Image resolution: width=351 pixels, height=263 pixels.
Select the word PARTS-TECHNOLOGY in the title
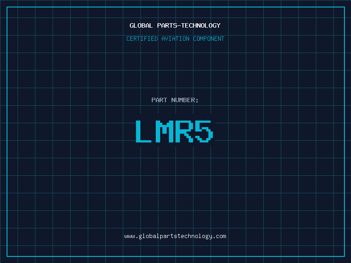pos(189,25)
